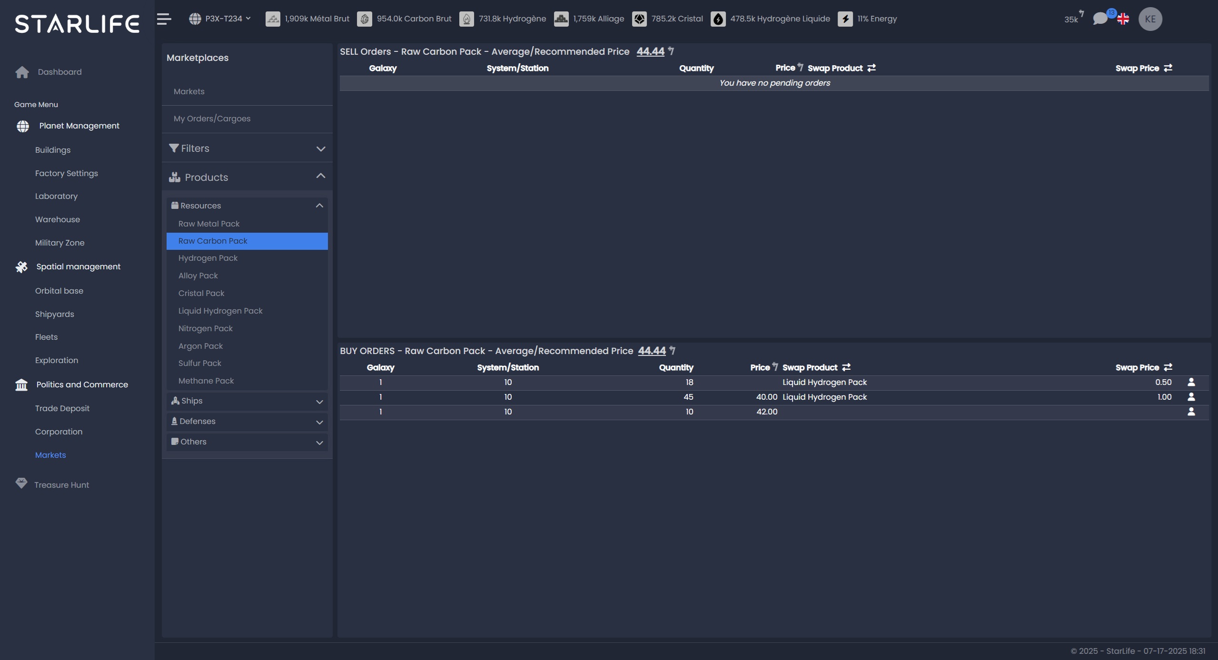Image resolution: width=1218 pixels, height=660 pixels.
Task: Select Methane Pack product
Action: [x=247, y=381]
